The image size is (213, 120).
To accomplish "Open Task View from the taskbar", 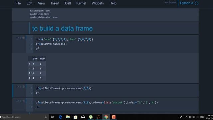I will 53,117.
